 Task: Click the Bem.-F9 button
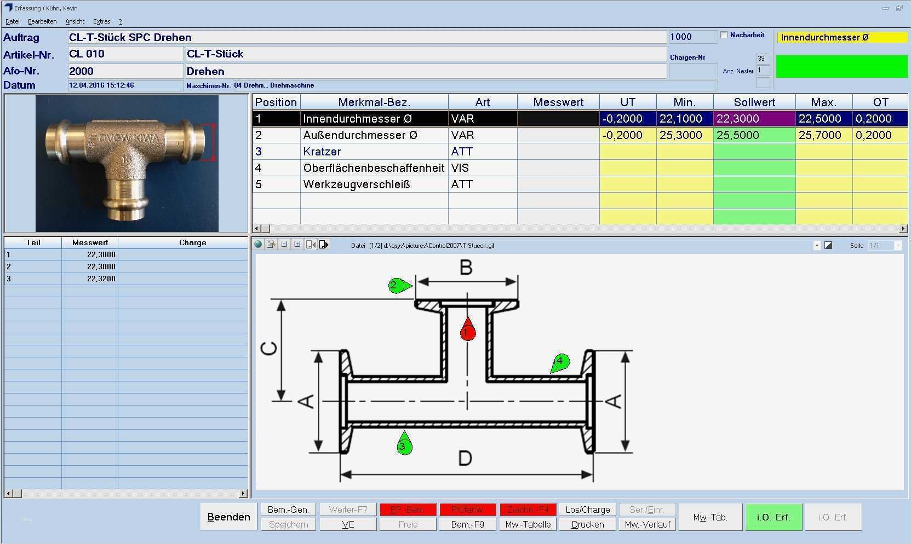(467, 524)
